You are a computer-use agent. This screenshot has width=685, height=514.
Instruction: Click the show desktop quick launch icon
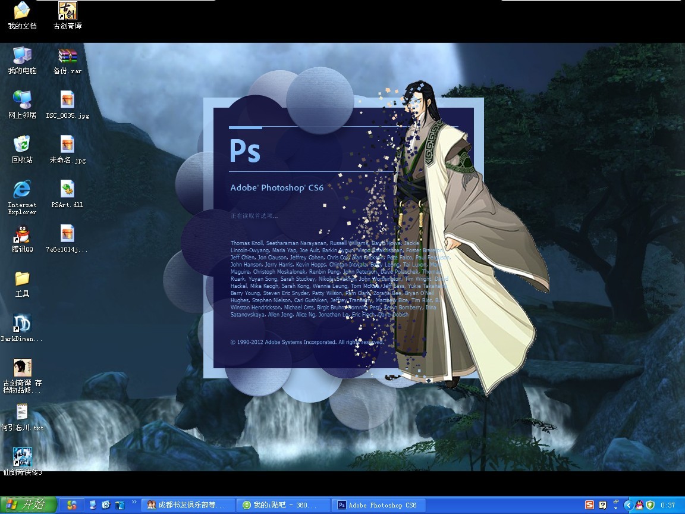coord(93,505)
